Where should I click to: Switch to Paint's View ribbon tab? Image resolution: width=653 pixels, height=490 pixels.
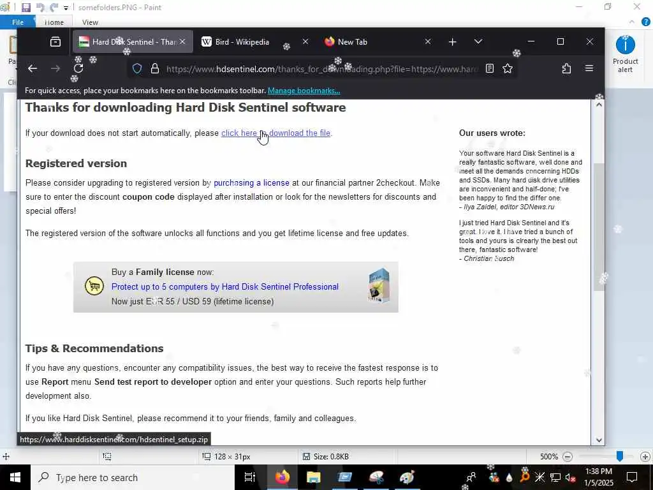(x=90, y=22)
